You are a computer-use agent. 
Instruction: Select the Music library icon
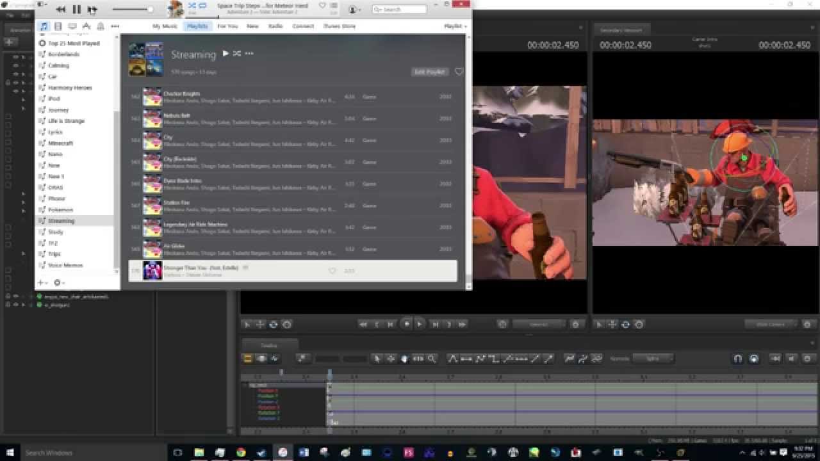pos(44,26)
